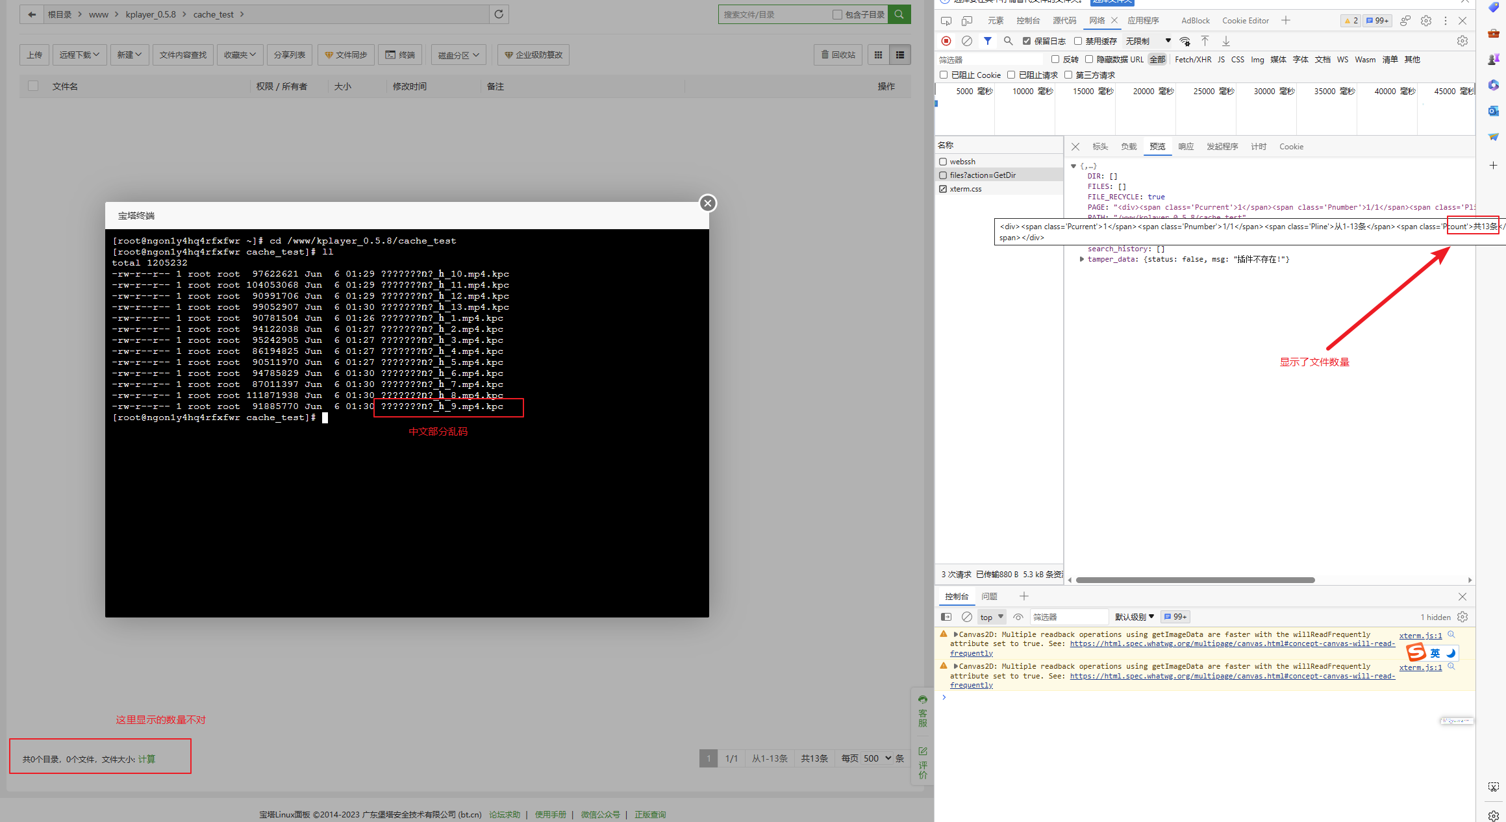Open network search magnifier
Image resolution: width=1506 pixels, height=822 pixels.
[1008, 41]
